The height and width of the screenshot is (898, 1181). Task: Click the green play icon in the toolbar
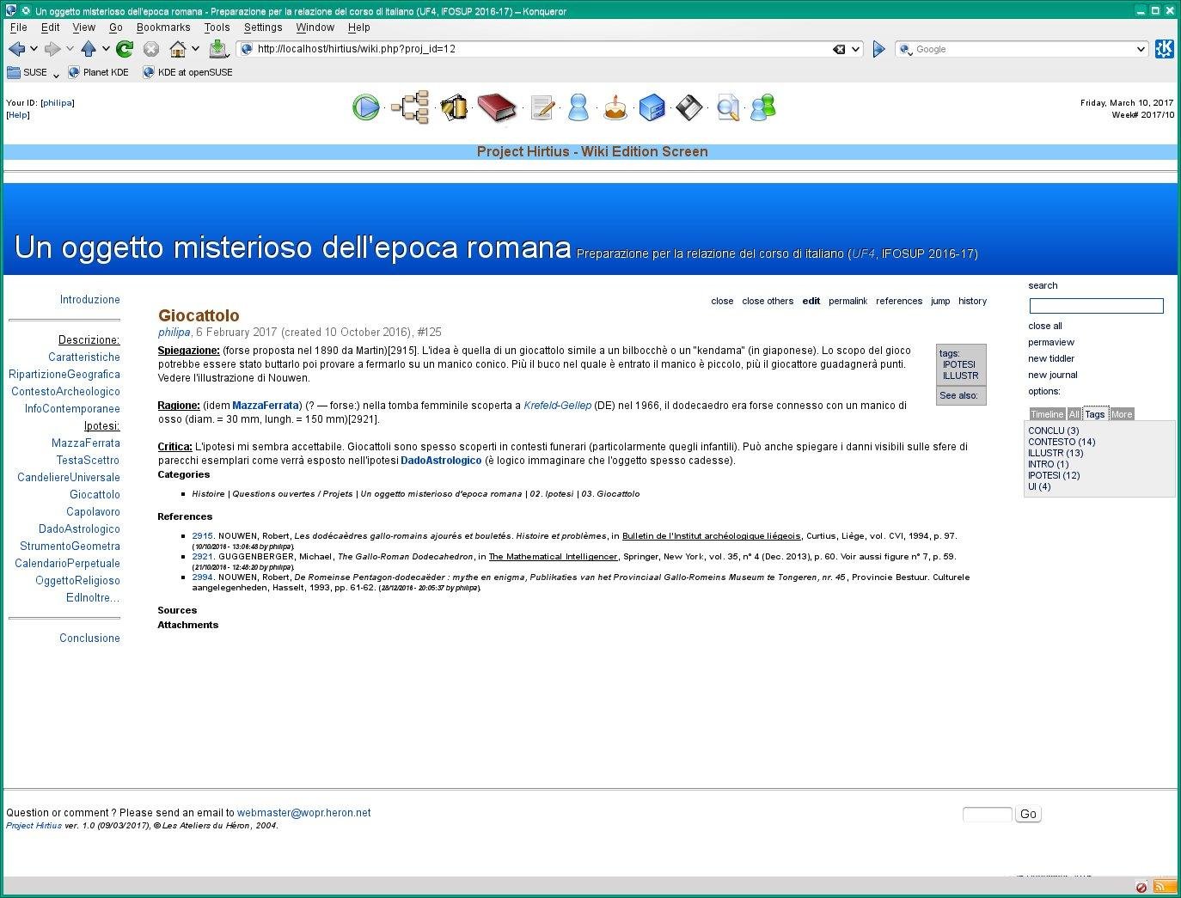click(x=366, y=107)
